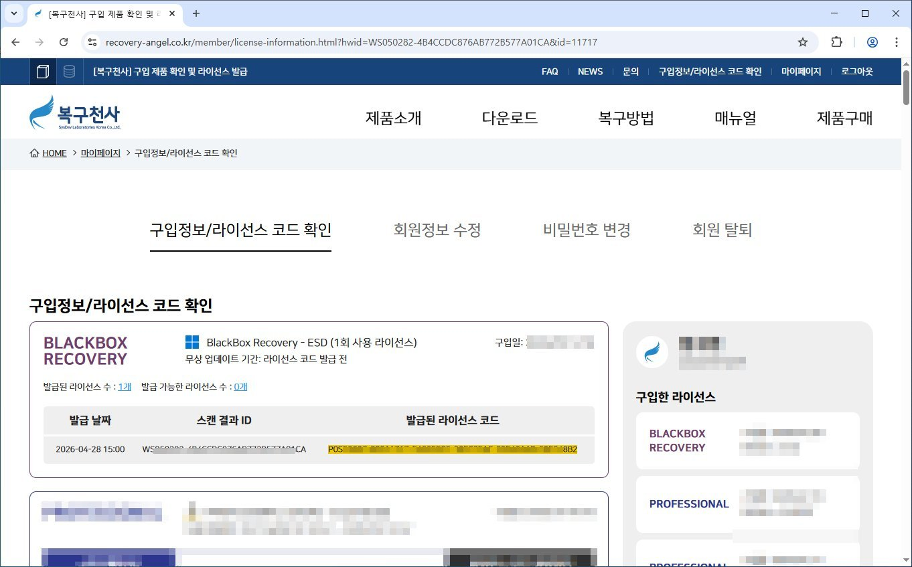Click the page vertical scrollbar thumb
The height and width of the screenshot is (567, 912).
[906, 87]
